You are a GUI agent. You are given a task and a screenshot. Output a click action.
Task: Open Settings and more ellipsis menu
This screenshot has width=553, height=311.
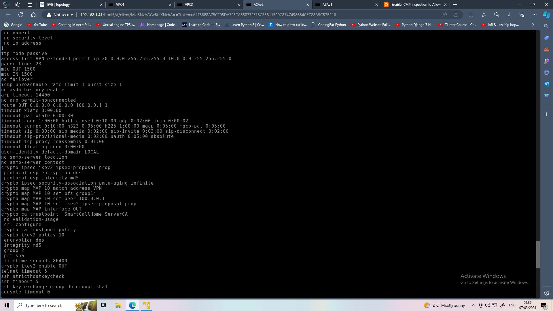[535, 15]
